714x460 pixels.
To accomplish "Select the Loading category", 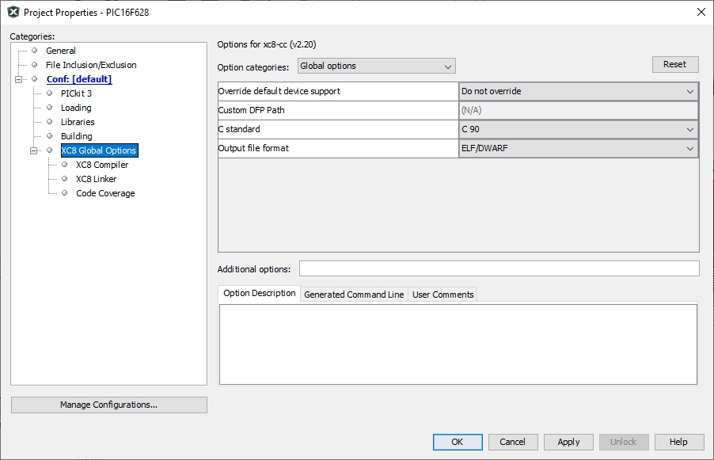I will tap(76, 108).
